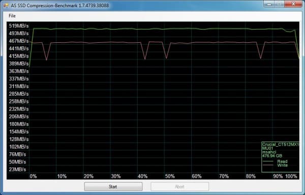Screen dimensions: 305x195
Task: Click the 0% compression axis label
Action: [x=33, y=177]
